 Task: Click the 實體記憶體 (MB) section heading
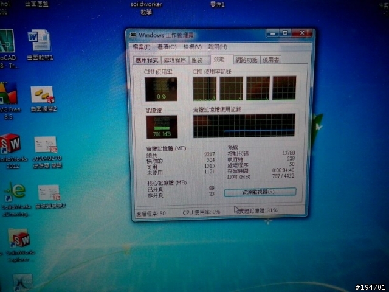(x=166, y=148)
